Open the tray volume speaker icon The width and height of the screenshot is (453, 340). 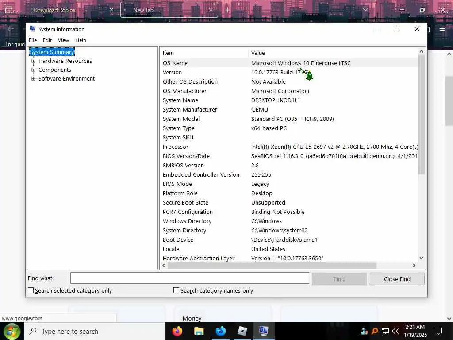pos(396,331)
